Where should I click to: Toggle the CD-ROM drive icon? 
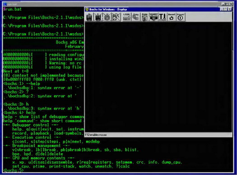[107, 17]
